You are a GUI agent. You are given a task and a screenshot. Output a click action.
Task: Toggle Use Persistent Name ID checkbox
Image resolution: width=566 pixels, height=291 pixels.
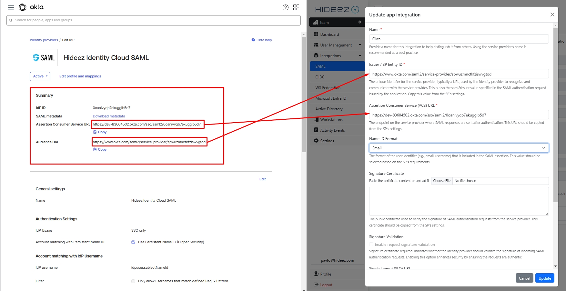pyautogui.click(x=133, y=242)
